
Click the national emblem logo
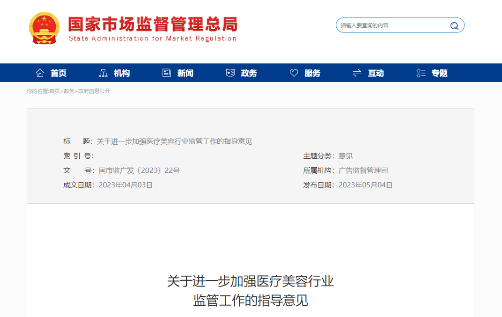[x=44, y=29]
